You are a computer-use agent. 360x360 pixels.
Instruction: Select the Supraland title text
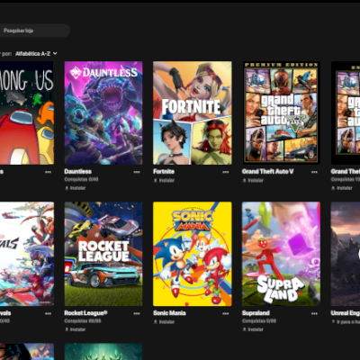256,313
